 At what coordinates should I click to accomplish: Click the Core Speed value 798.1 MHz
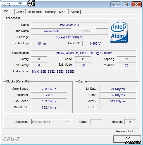49,89
